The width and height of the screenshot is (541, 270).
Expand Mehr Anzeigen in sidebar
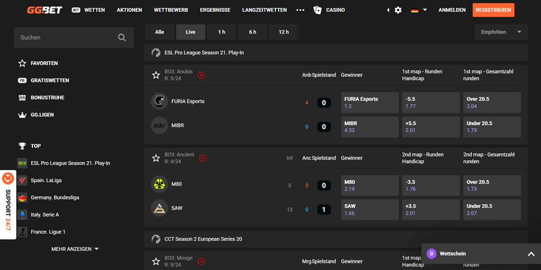tap(75, 249)
